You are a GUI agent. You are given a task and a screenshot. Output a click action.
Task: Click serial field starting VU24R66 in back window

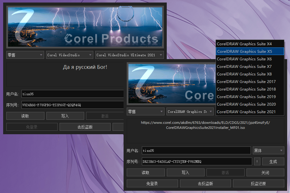click(x=72, y=105)
